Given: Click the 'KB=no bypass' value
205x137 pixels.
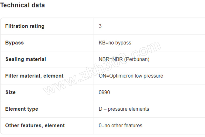Looking at the screenshot, I should pos(115,43).
